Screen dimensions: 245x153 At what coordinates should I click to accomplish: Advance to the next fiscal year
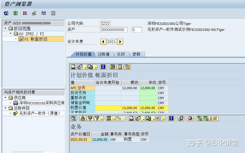click(120, 41)
